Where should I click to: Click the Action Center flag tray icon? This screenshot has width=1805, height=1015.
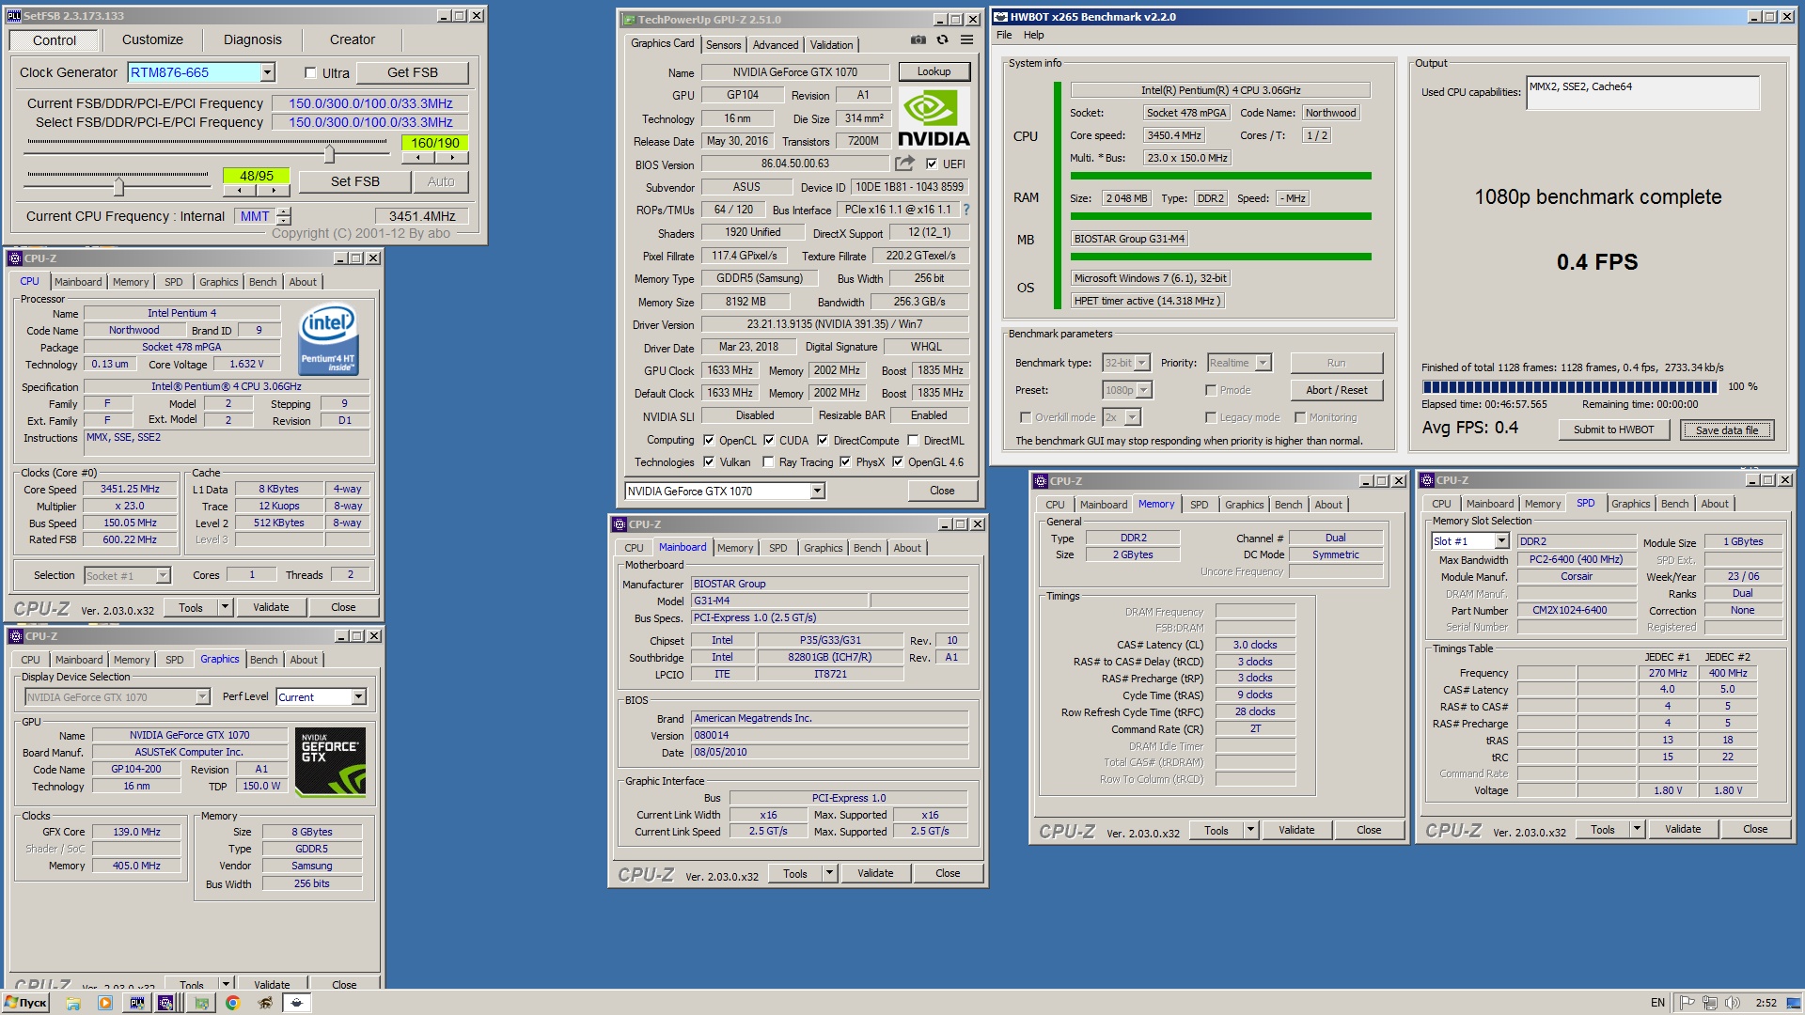tap(1687, 1003)
